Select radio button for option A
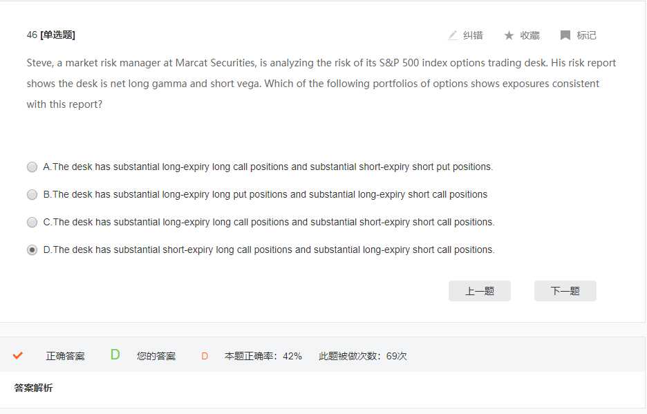 (32, 167)
